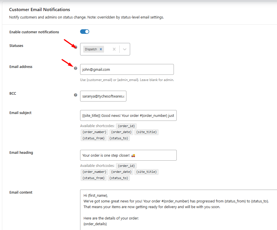Click {order_id} shortcode under Email subject
The image size is (277, 230).
coord(126,126)
